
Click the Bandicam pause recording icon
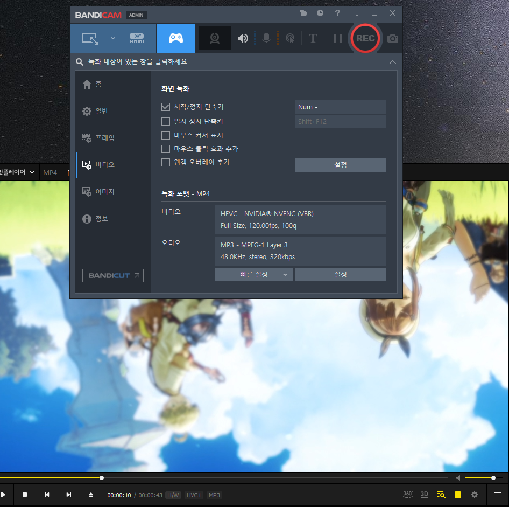(x=338, y=38)
